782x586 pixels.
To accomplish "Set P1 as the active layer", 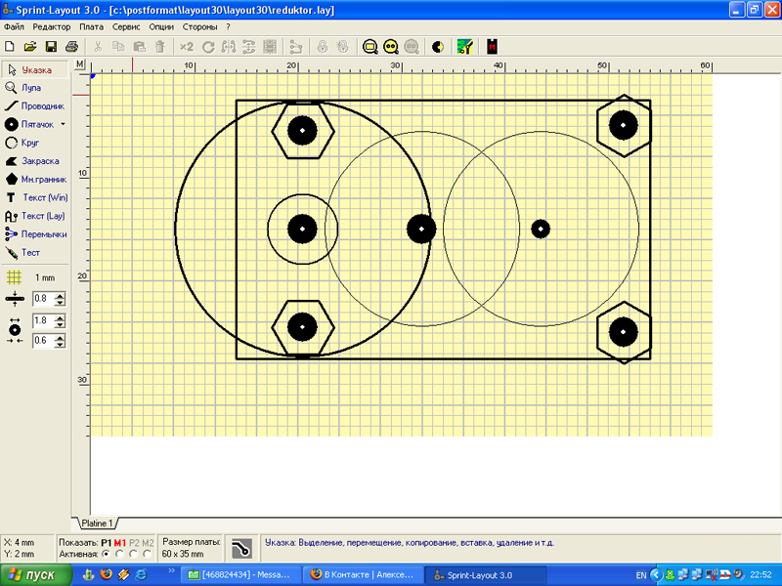I will pos(106,554).
